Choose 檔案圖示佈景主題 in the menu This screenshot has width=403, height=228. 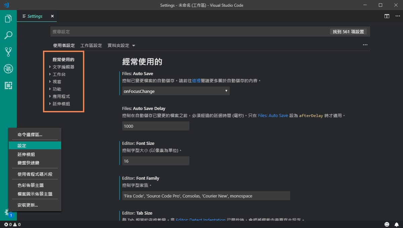click(35, 194)
